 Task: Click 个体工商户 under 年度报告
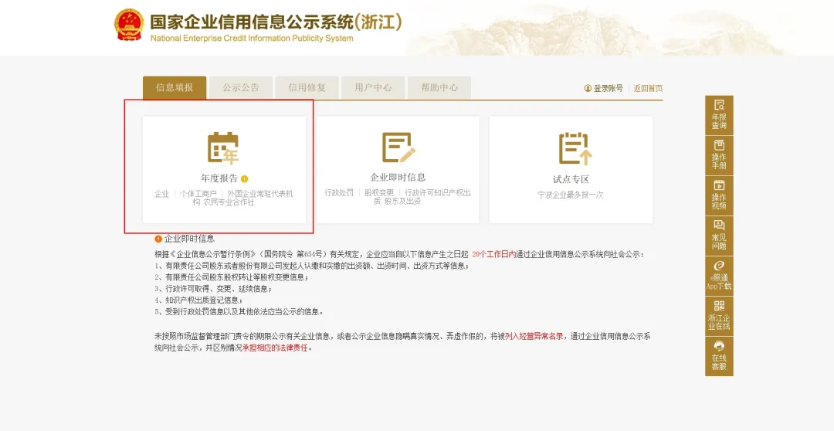pyautogui.click(x=198, y=194)
